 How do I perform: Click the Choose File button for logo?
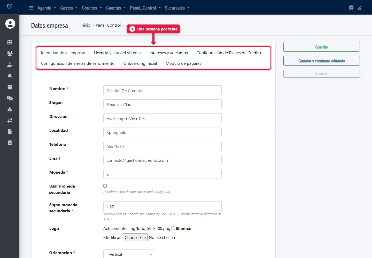tap(135, 237)
